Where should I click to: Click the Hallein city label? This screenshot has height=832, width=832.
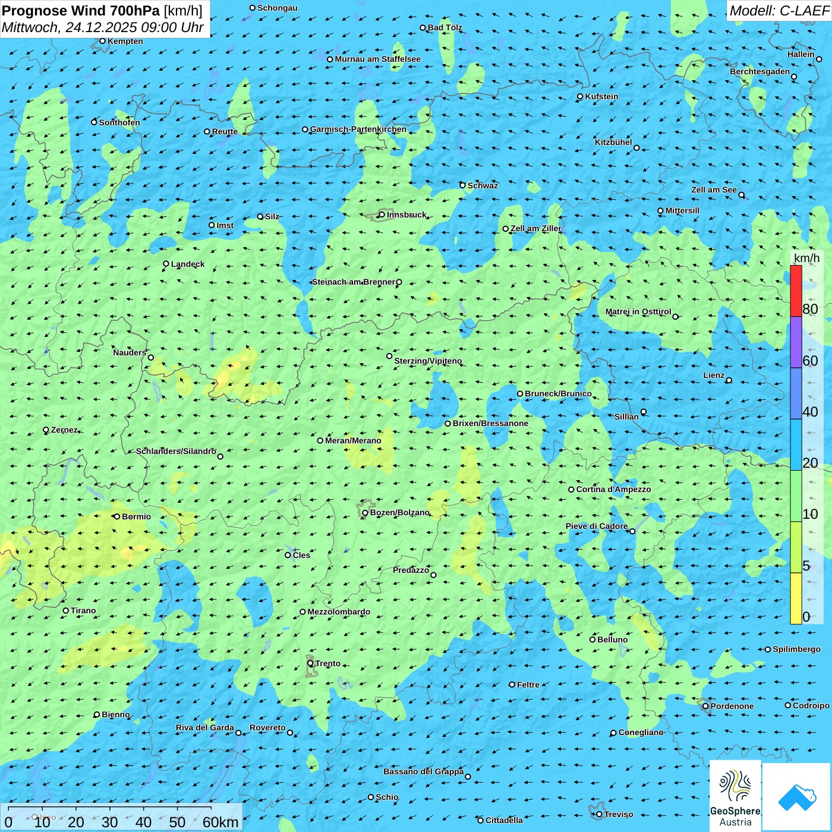pos(801,54)
